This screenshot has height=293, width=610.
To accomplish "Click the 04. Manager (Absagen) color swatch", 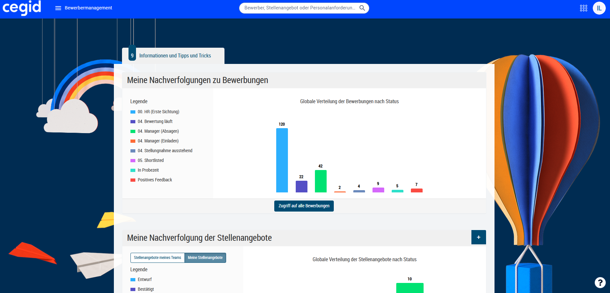I will click(133, 131).
